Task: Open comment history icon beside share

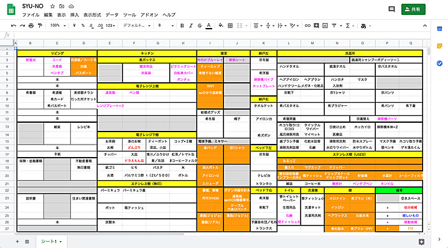Action: (x=392, y=9)
